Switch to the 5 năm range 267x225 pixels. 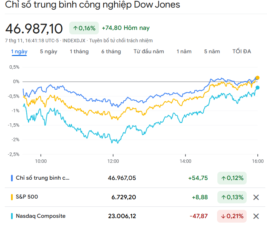(x=212, y=52)
